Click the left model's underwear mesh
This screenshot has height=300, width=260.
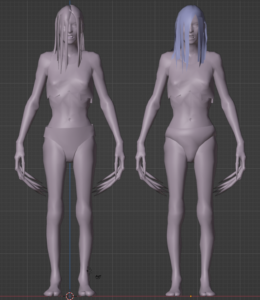(x=70, y=142)
